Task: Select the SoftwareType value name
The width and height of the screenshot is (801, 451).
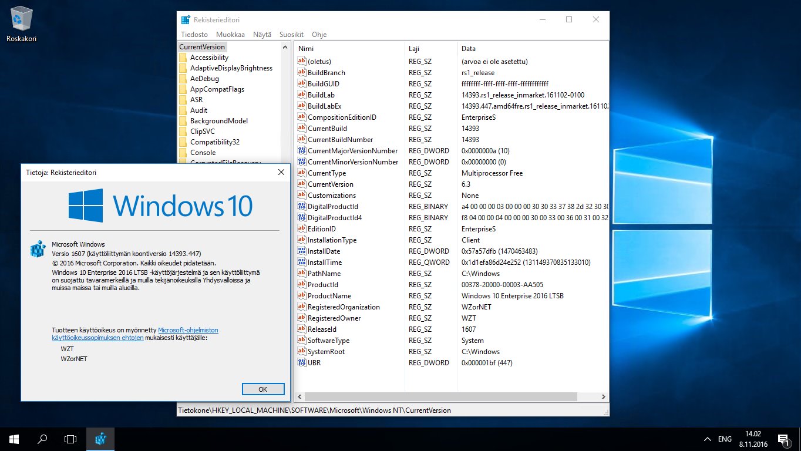Action: pyautogui.click(x=328, y=341)
